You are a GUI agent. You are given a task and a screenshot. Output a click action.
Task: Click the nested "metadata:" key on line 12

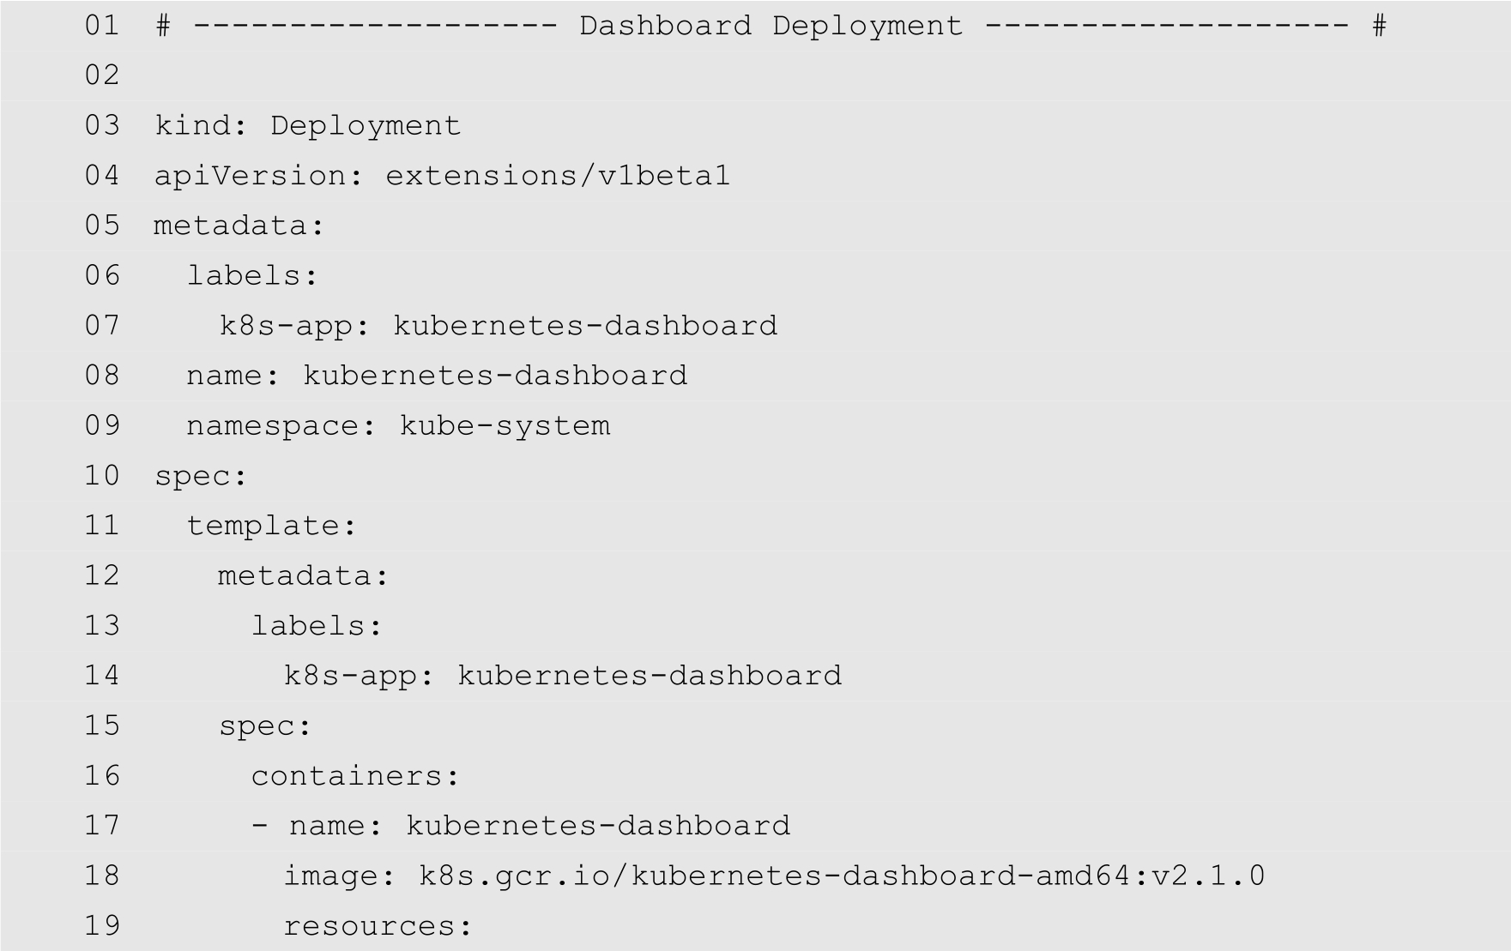(x=303, y=575)
